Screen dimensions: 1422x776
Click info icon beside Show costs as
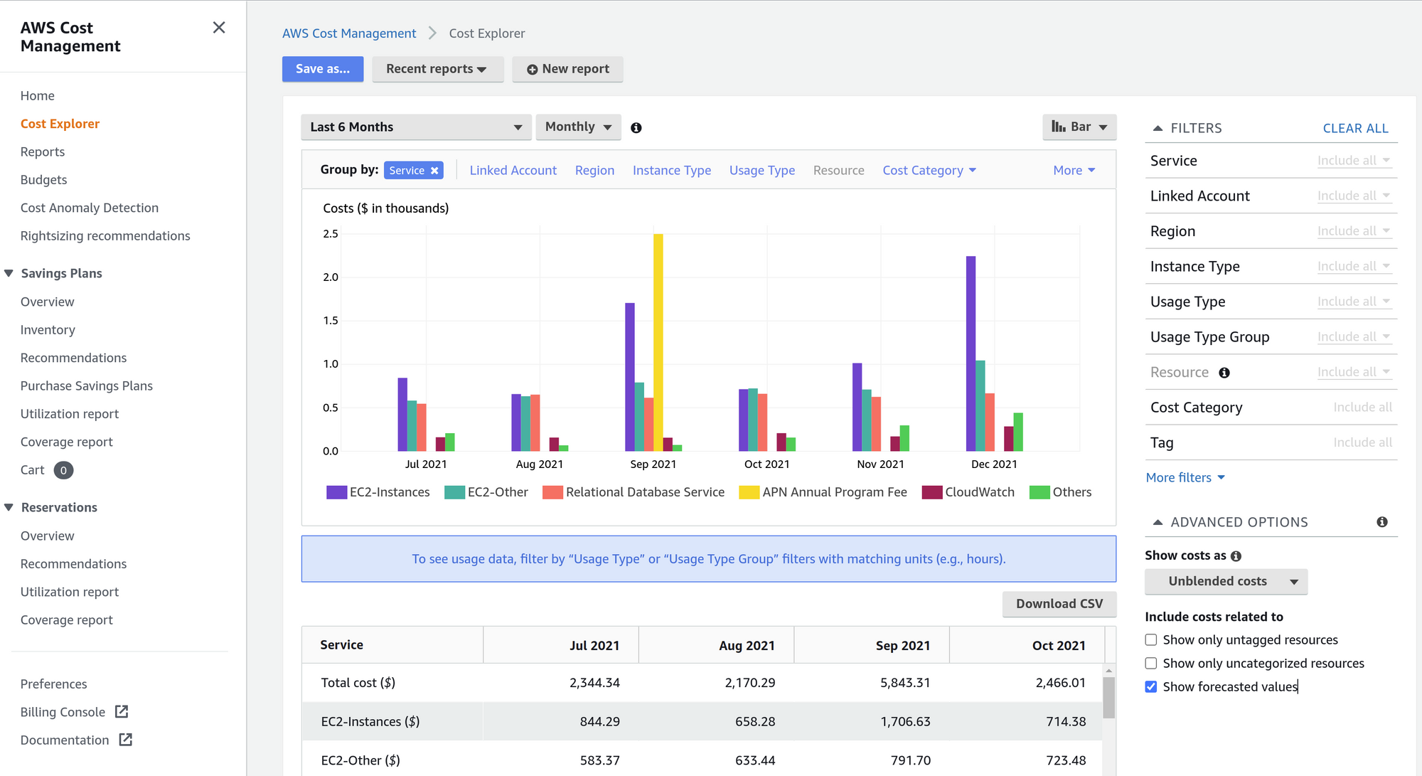(1236, 556)
